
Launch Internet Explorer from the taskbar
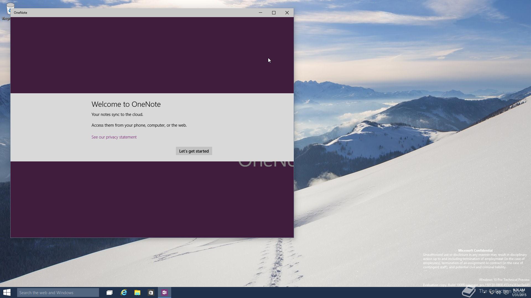pos(124,292)
